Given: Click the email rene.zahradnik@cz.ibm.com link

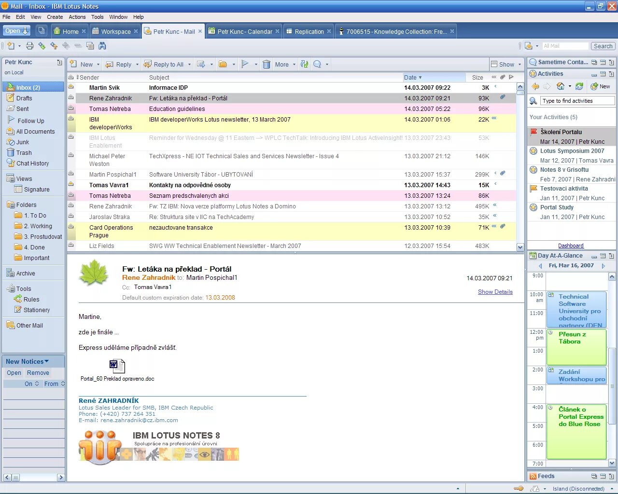Looking at the screenshot, I should pos(139,420).
